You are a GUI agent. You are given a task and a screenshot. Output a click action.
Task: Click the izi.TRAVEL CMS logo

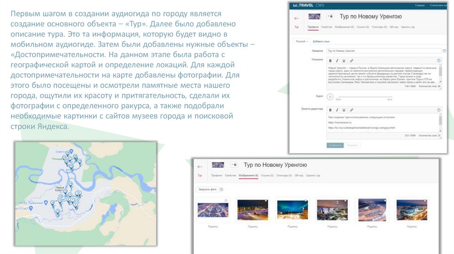pos(308,5)
